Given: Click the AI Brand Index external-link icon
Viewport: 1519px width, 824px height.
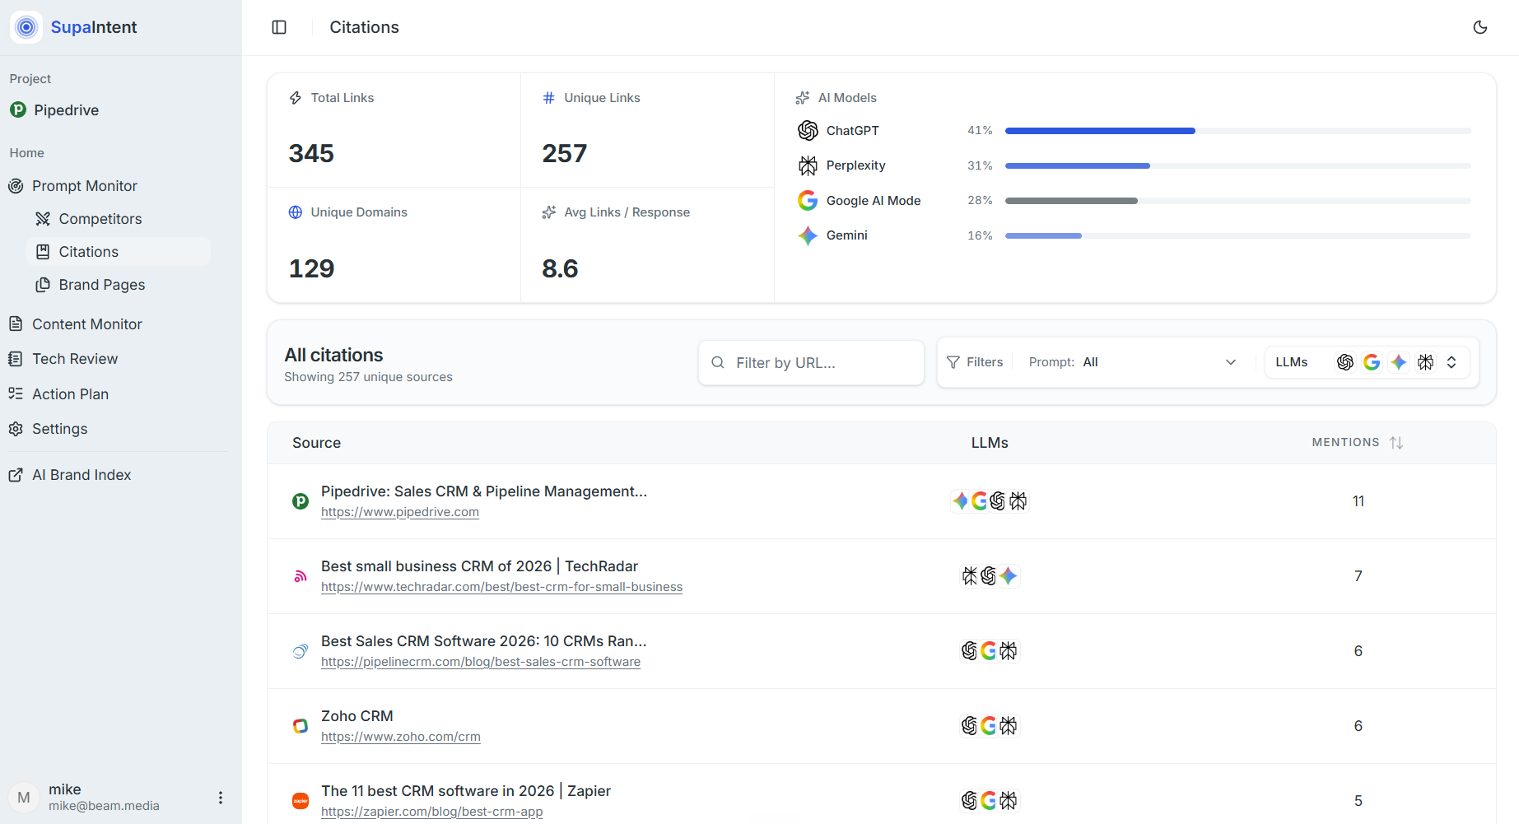Looking at the screenshot, I should (x=16, y=475).
